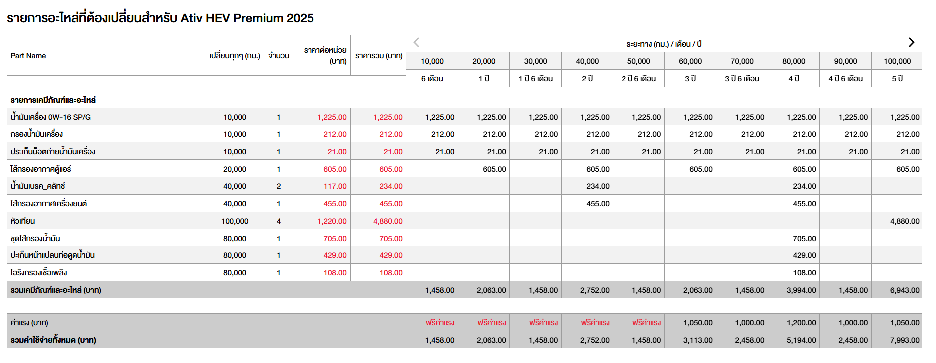Viewport: 936px width, 363px height.
Task: Select the 'โอริงกรองเชื้อเพลิง' row name
Action: (x=39, y=273)
